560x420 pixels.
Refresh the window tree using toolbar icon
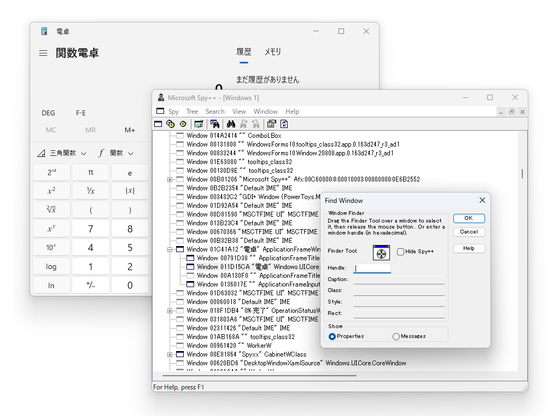click(283, 124)
